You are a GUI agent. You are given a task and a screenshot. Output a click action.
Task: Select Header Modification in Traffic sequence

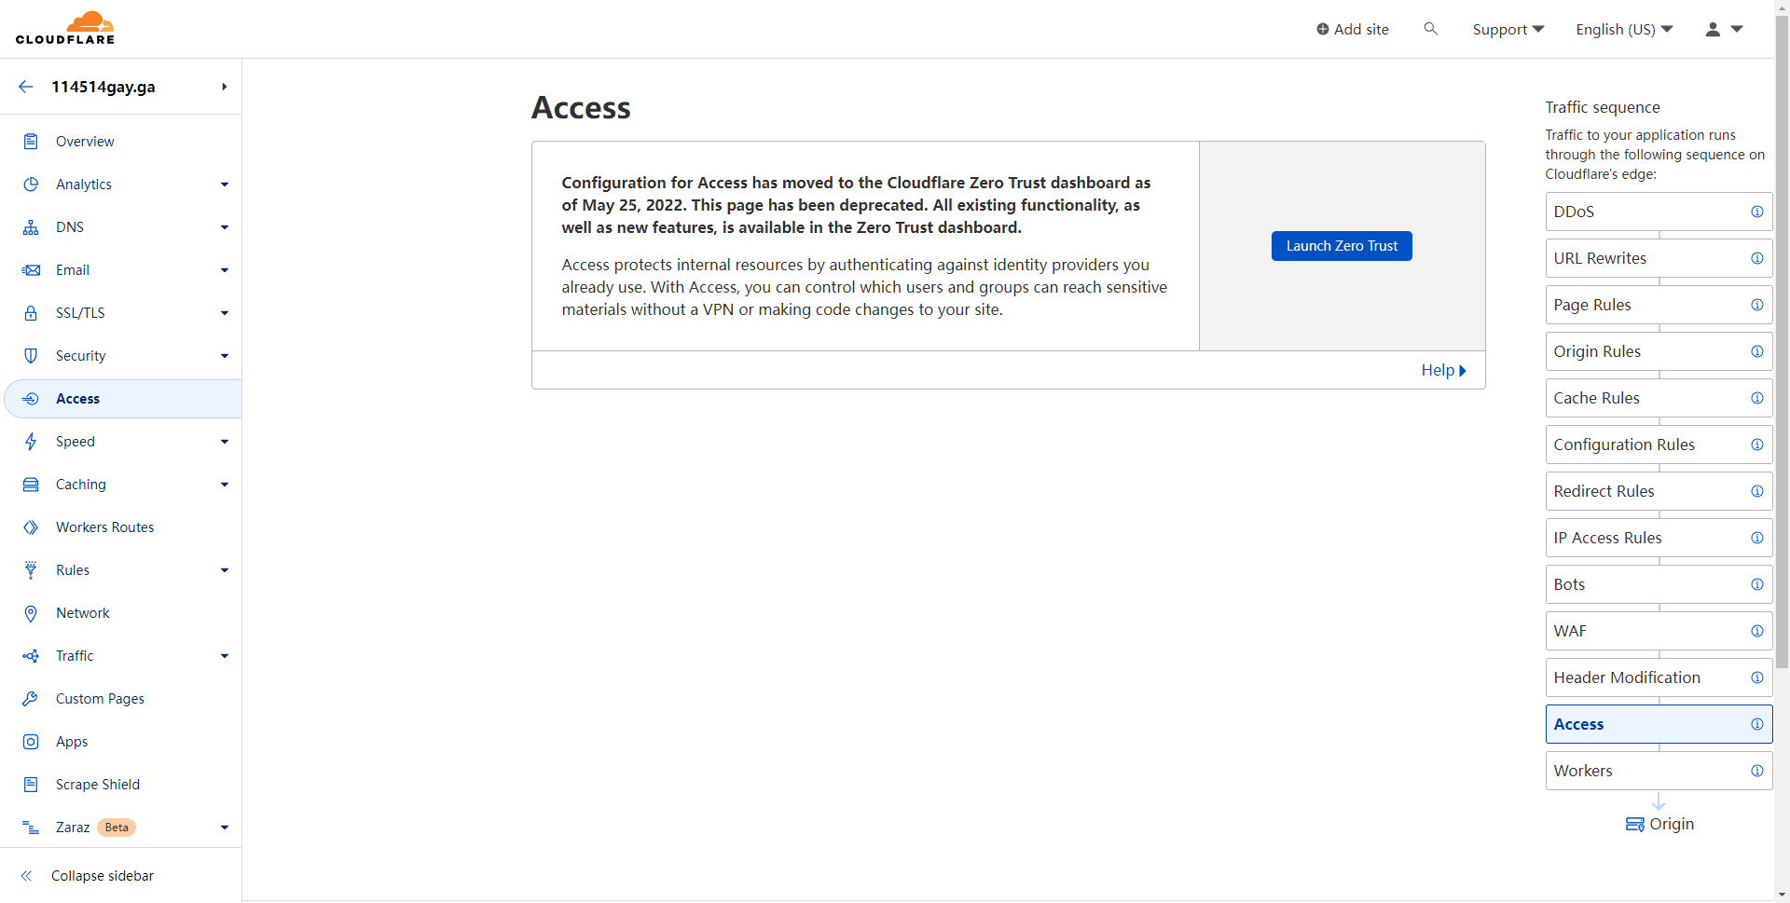[1659, 677]
